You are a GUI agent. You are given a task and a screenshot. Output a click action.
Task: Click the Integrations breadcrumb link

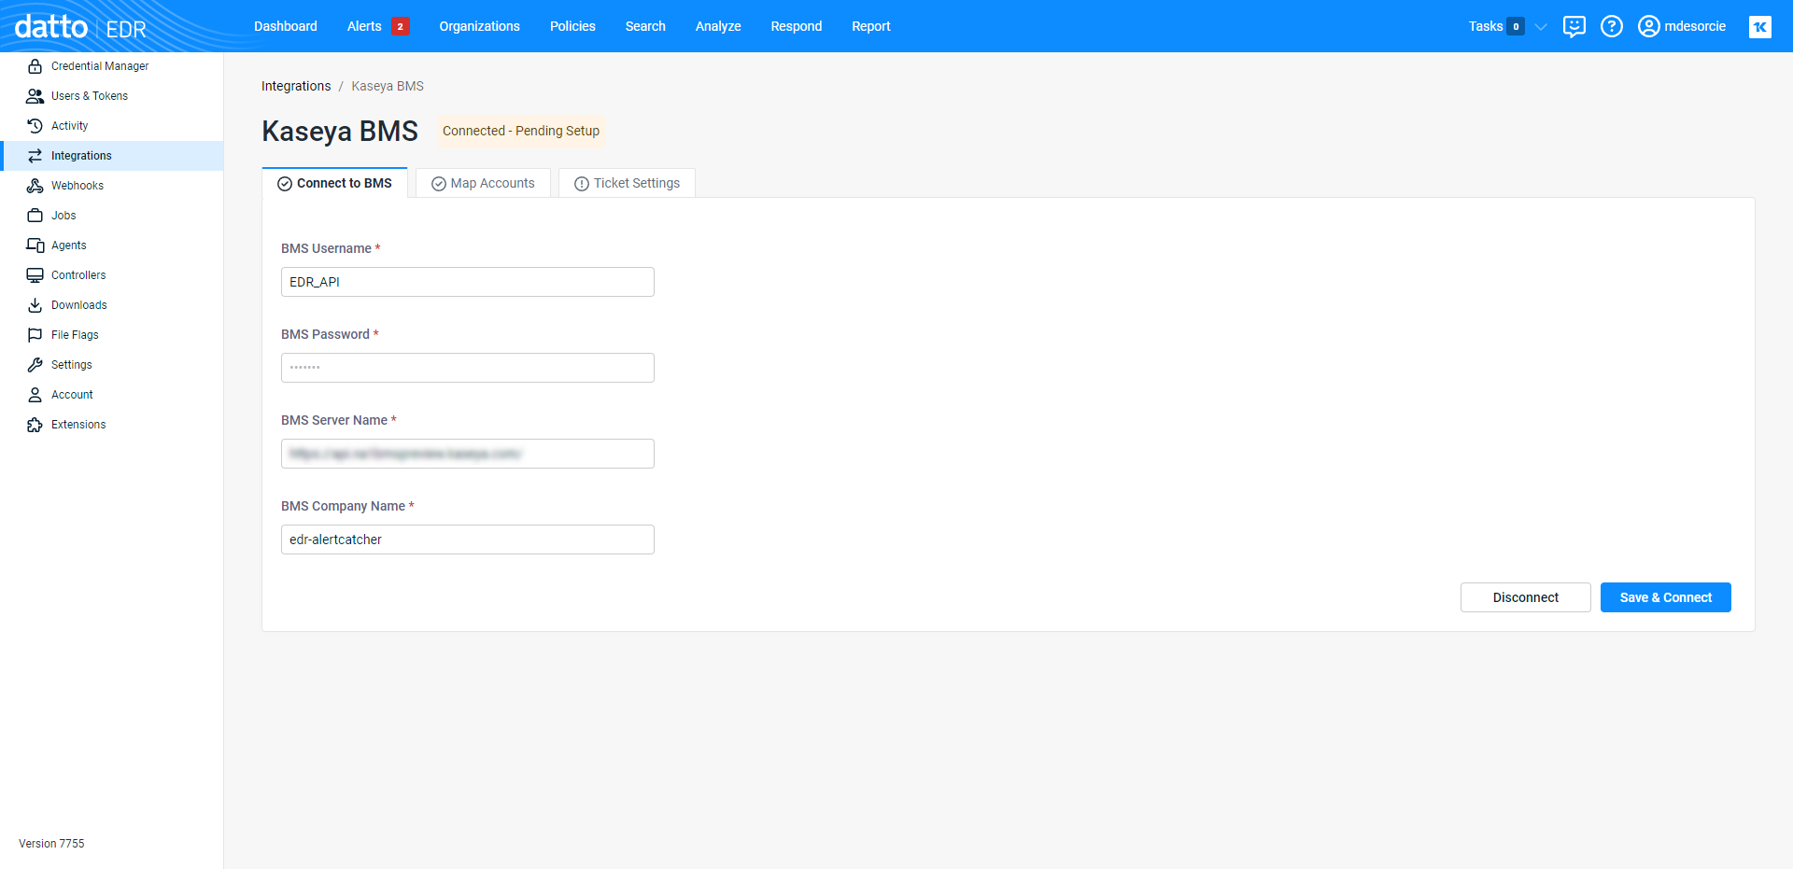[296, 86]
